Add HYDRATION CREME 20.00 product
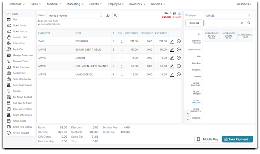This screenshot has width=260, height=154. 228,36
